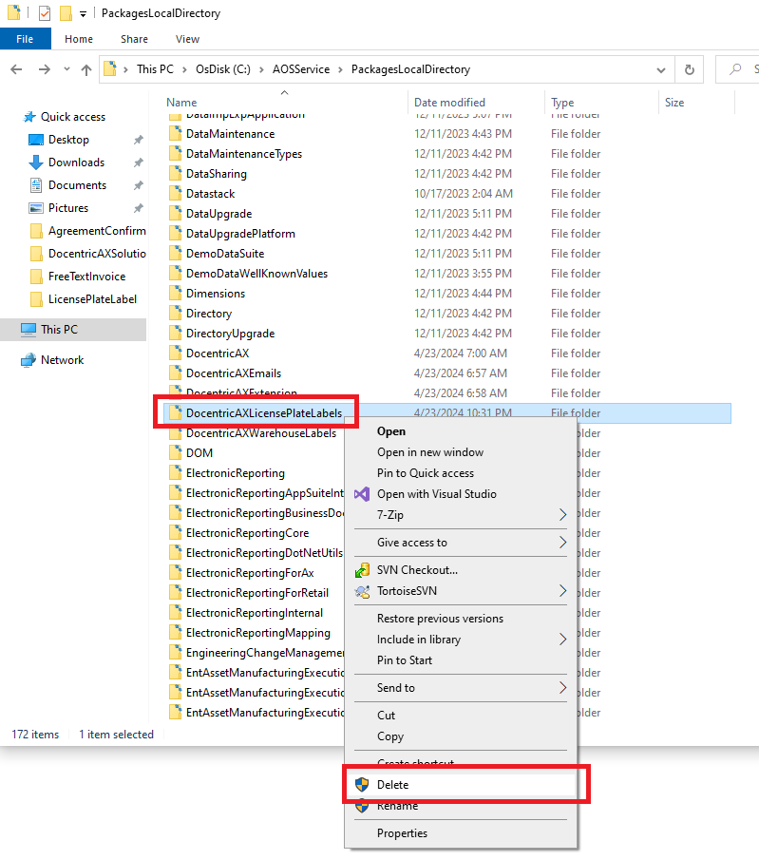Expand the 7-Zip submenu arrow
The image size is (759, 860).
tap(562, 515)
